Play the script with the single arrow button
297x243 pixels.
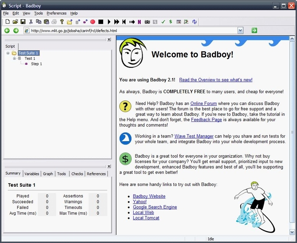(x=109, y=22)
